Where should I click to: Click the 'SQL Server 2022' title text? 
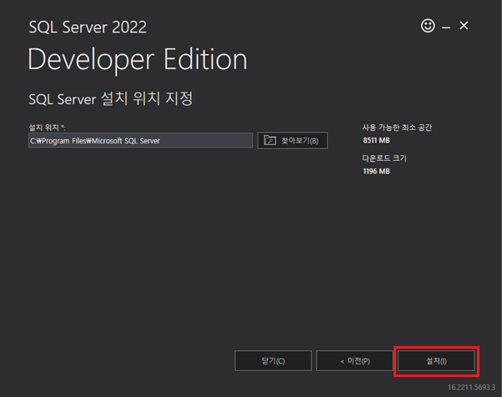pyautogui.click(x=88, y=27)
